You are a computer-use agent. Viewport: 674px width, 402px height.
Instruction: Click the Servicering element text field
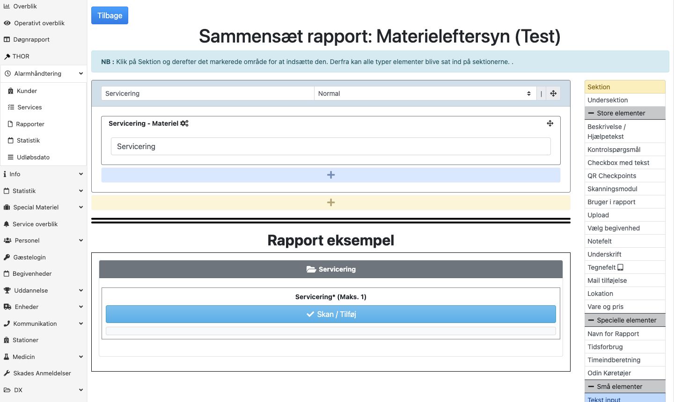pyautogui.click(x=331, y=146)
